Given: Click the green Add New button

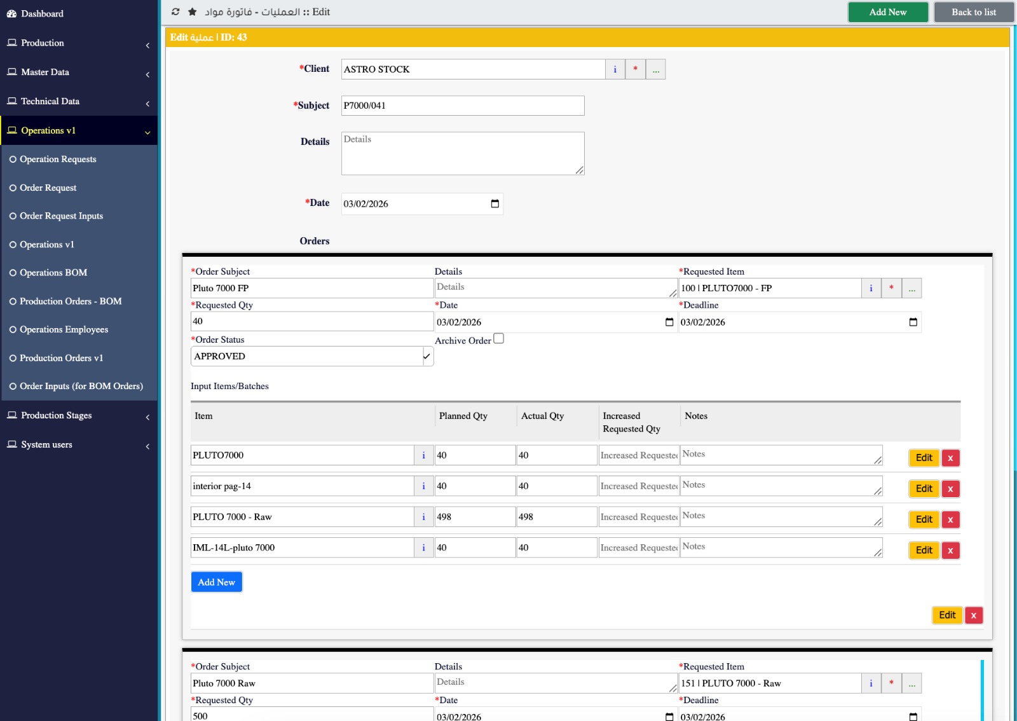Looking at the screenshot, I should pyautogui.click(x=887, y=12).
